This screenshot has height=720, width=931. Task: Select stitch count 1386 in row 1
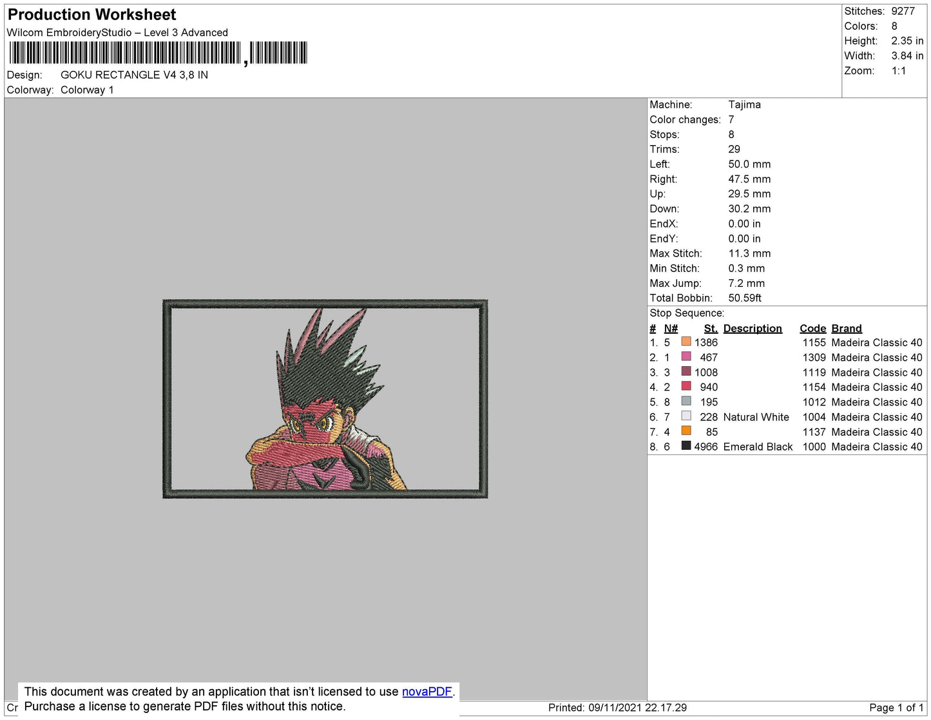coord(705,342)
